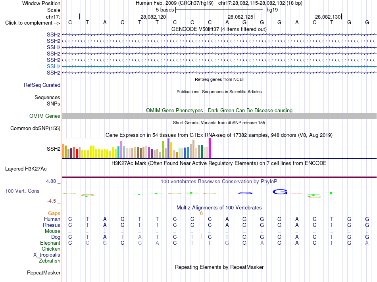Click the RepeatMasker track label
Image resolution: width=377 pixels, height=282 pixels.
(x=44, y=272)
